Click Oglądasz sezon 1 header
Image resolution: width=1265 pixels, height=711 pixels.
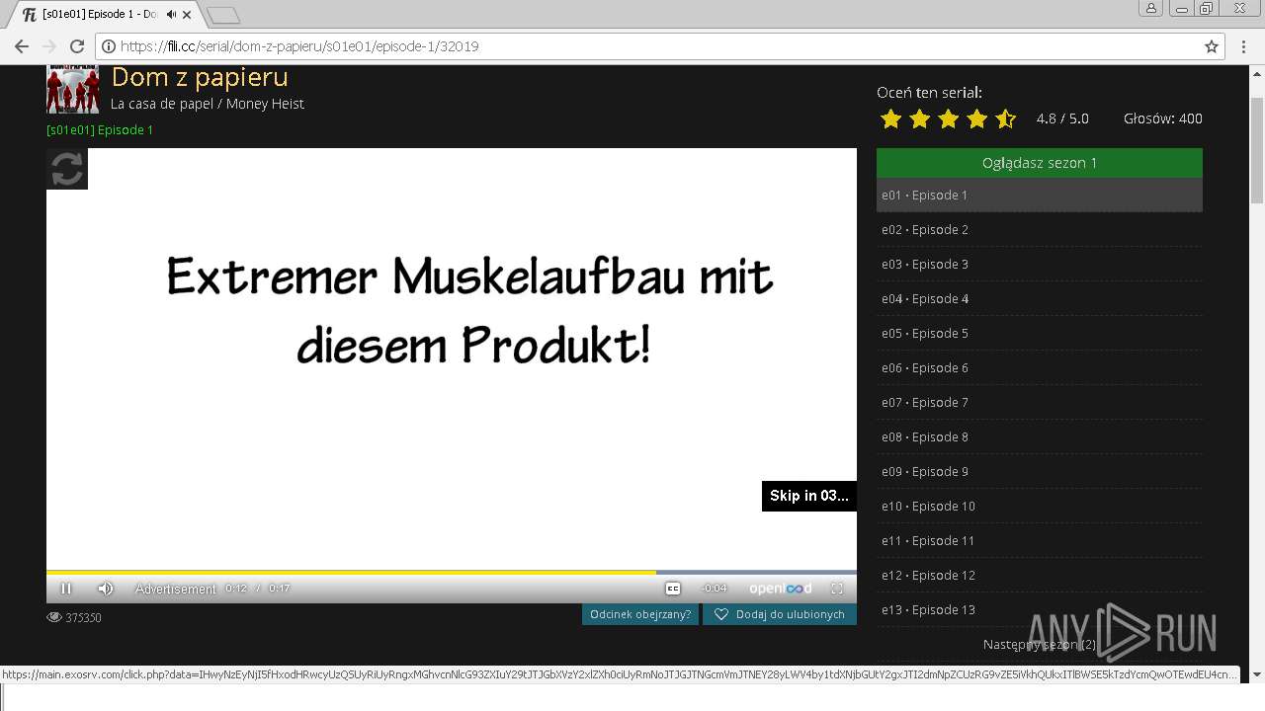point(1040,163)
